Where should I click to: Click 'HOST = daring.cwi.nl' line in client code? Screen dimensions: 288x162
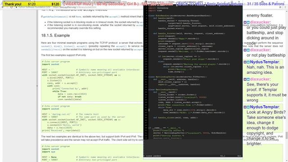(56, 114)
